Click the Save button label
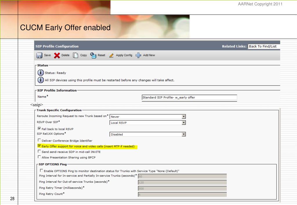 [47, 55]
